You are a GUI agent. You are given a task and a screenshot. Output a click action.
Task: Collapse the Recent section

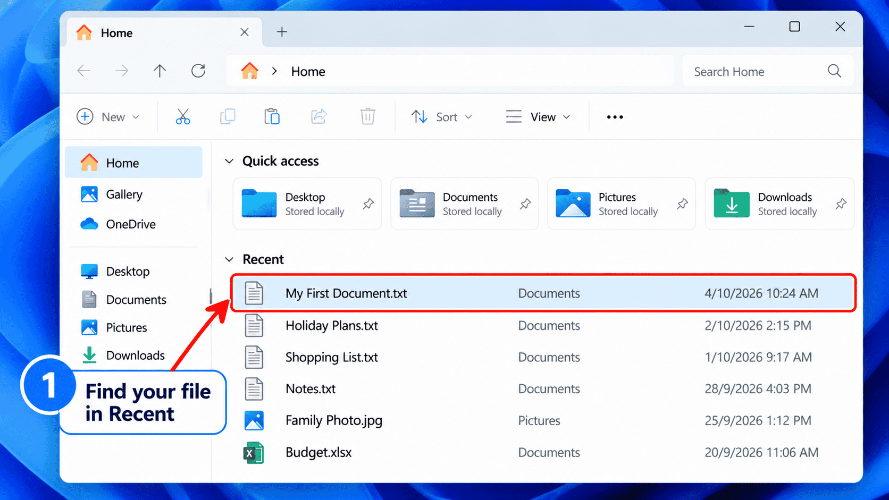pyautogui.click(x=229, y=259)
